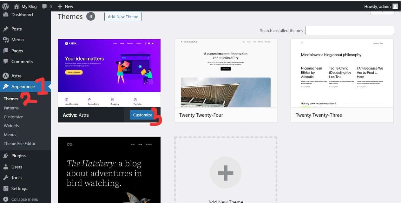Click the Appearance paintbrush icon
This screenshot has height=203, width=401.
click(x=6, y=87)
